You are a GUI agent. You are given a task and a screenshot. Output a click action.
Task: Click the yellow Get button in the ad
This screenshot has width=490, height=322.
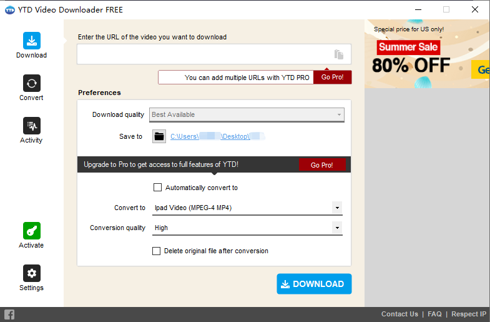(x=481, y=69)
